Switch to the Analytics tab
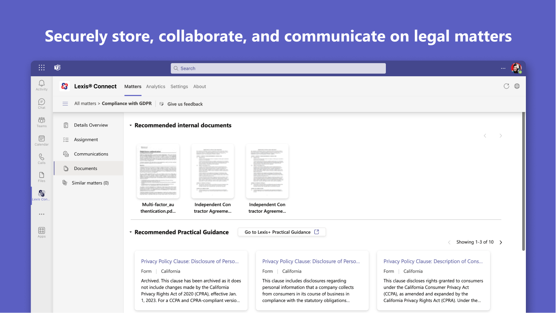The height and width of the screenshot is (313, 556). [x=155, y=86]
